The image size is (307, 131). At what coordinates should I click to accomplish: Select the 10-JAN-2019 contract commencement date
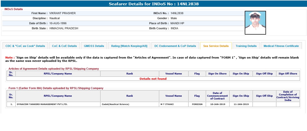[x=217, y=104]
